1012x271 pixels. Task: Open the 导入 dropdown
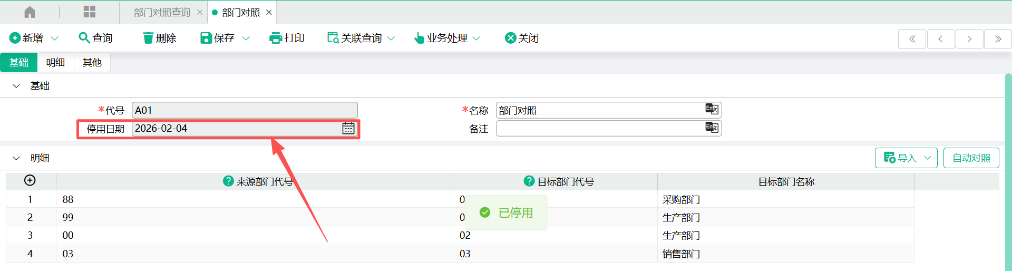(x=906, y=158)
